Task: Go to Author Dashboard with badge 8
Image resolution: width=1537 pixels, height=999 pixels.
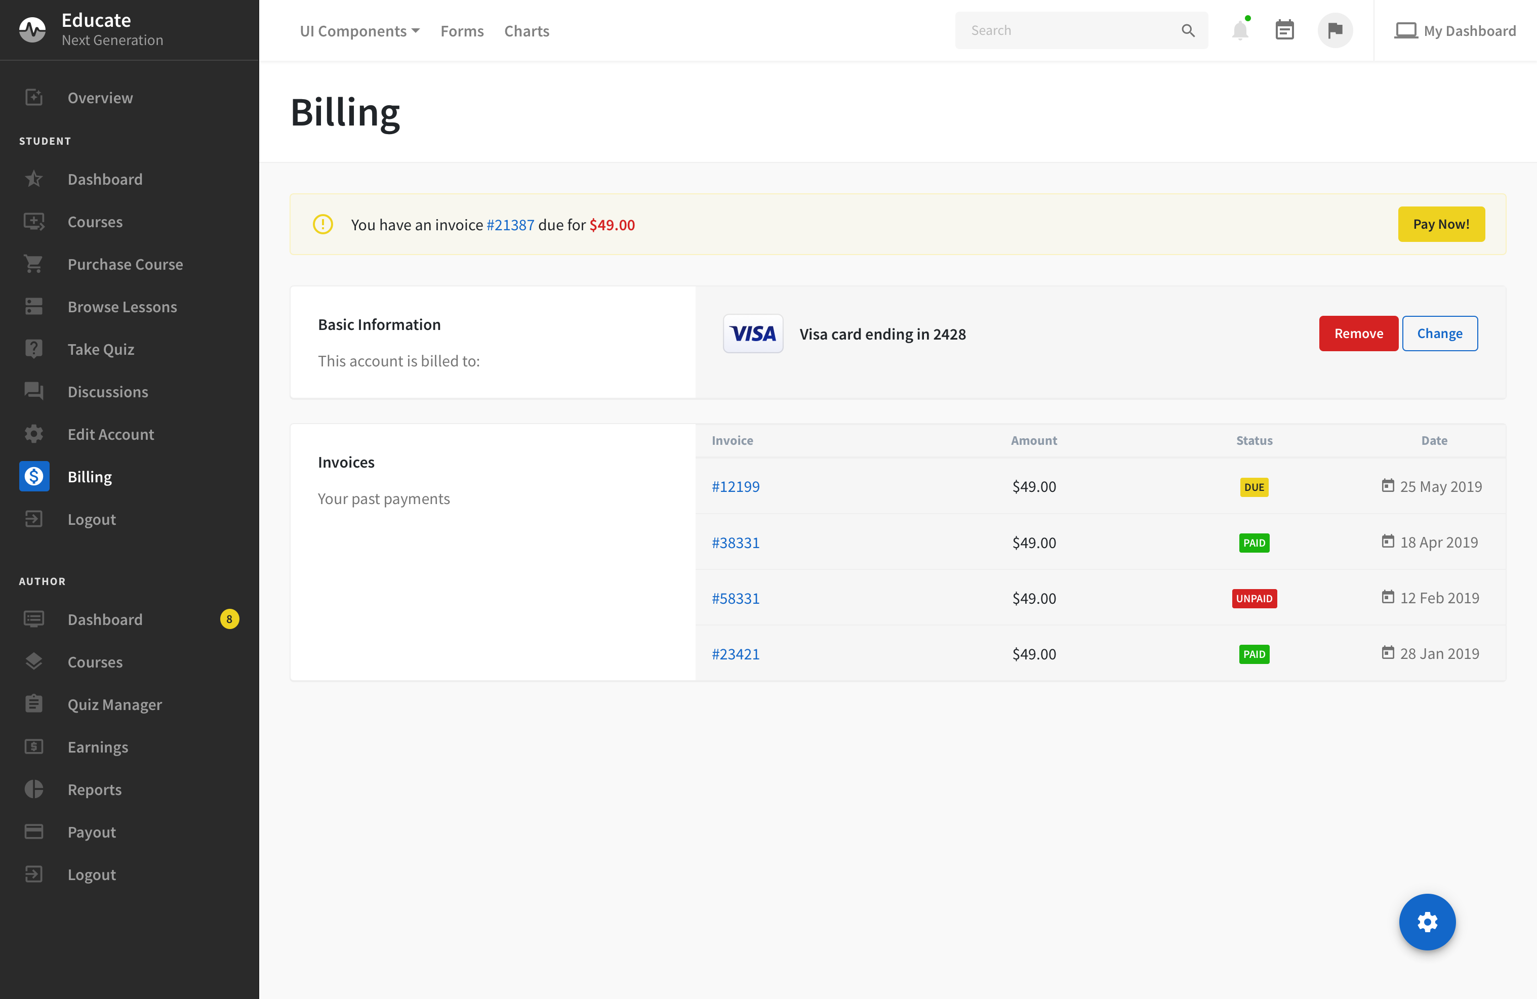Action: (105, 619)
